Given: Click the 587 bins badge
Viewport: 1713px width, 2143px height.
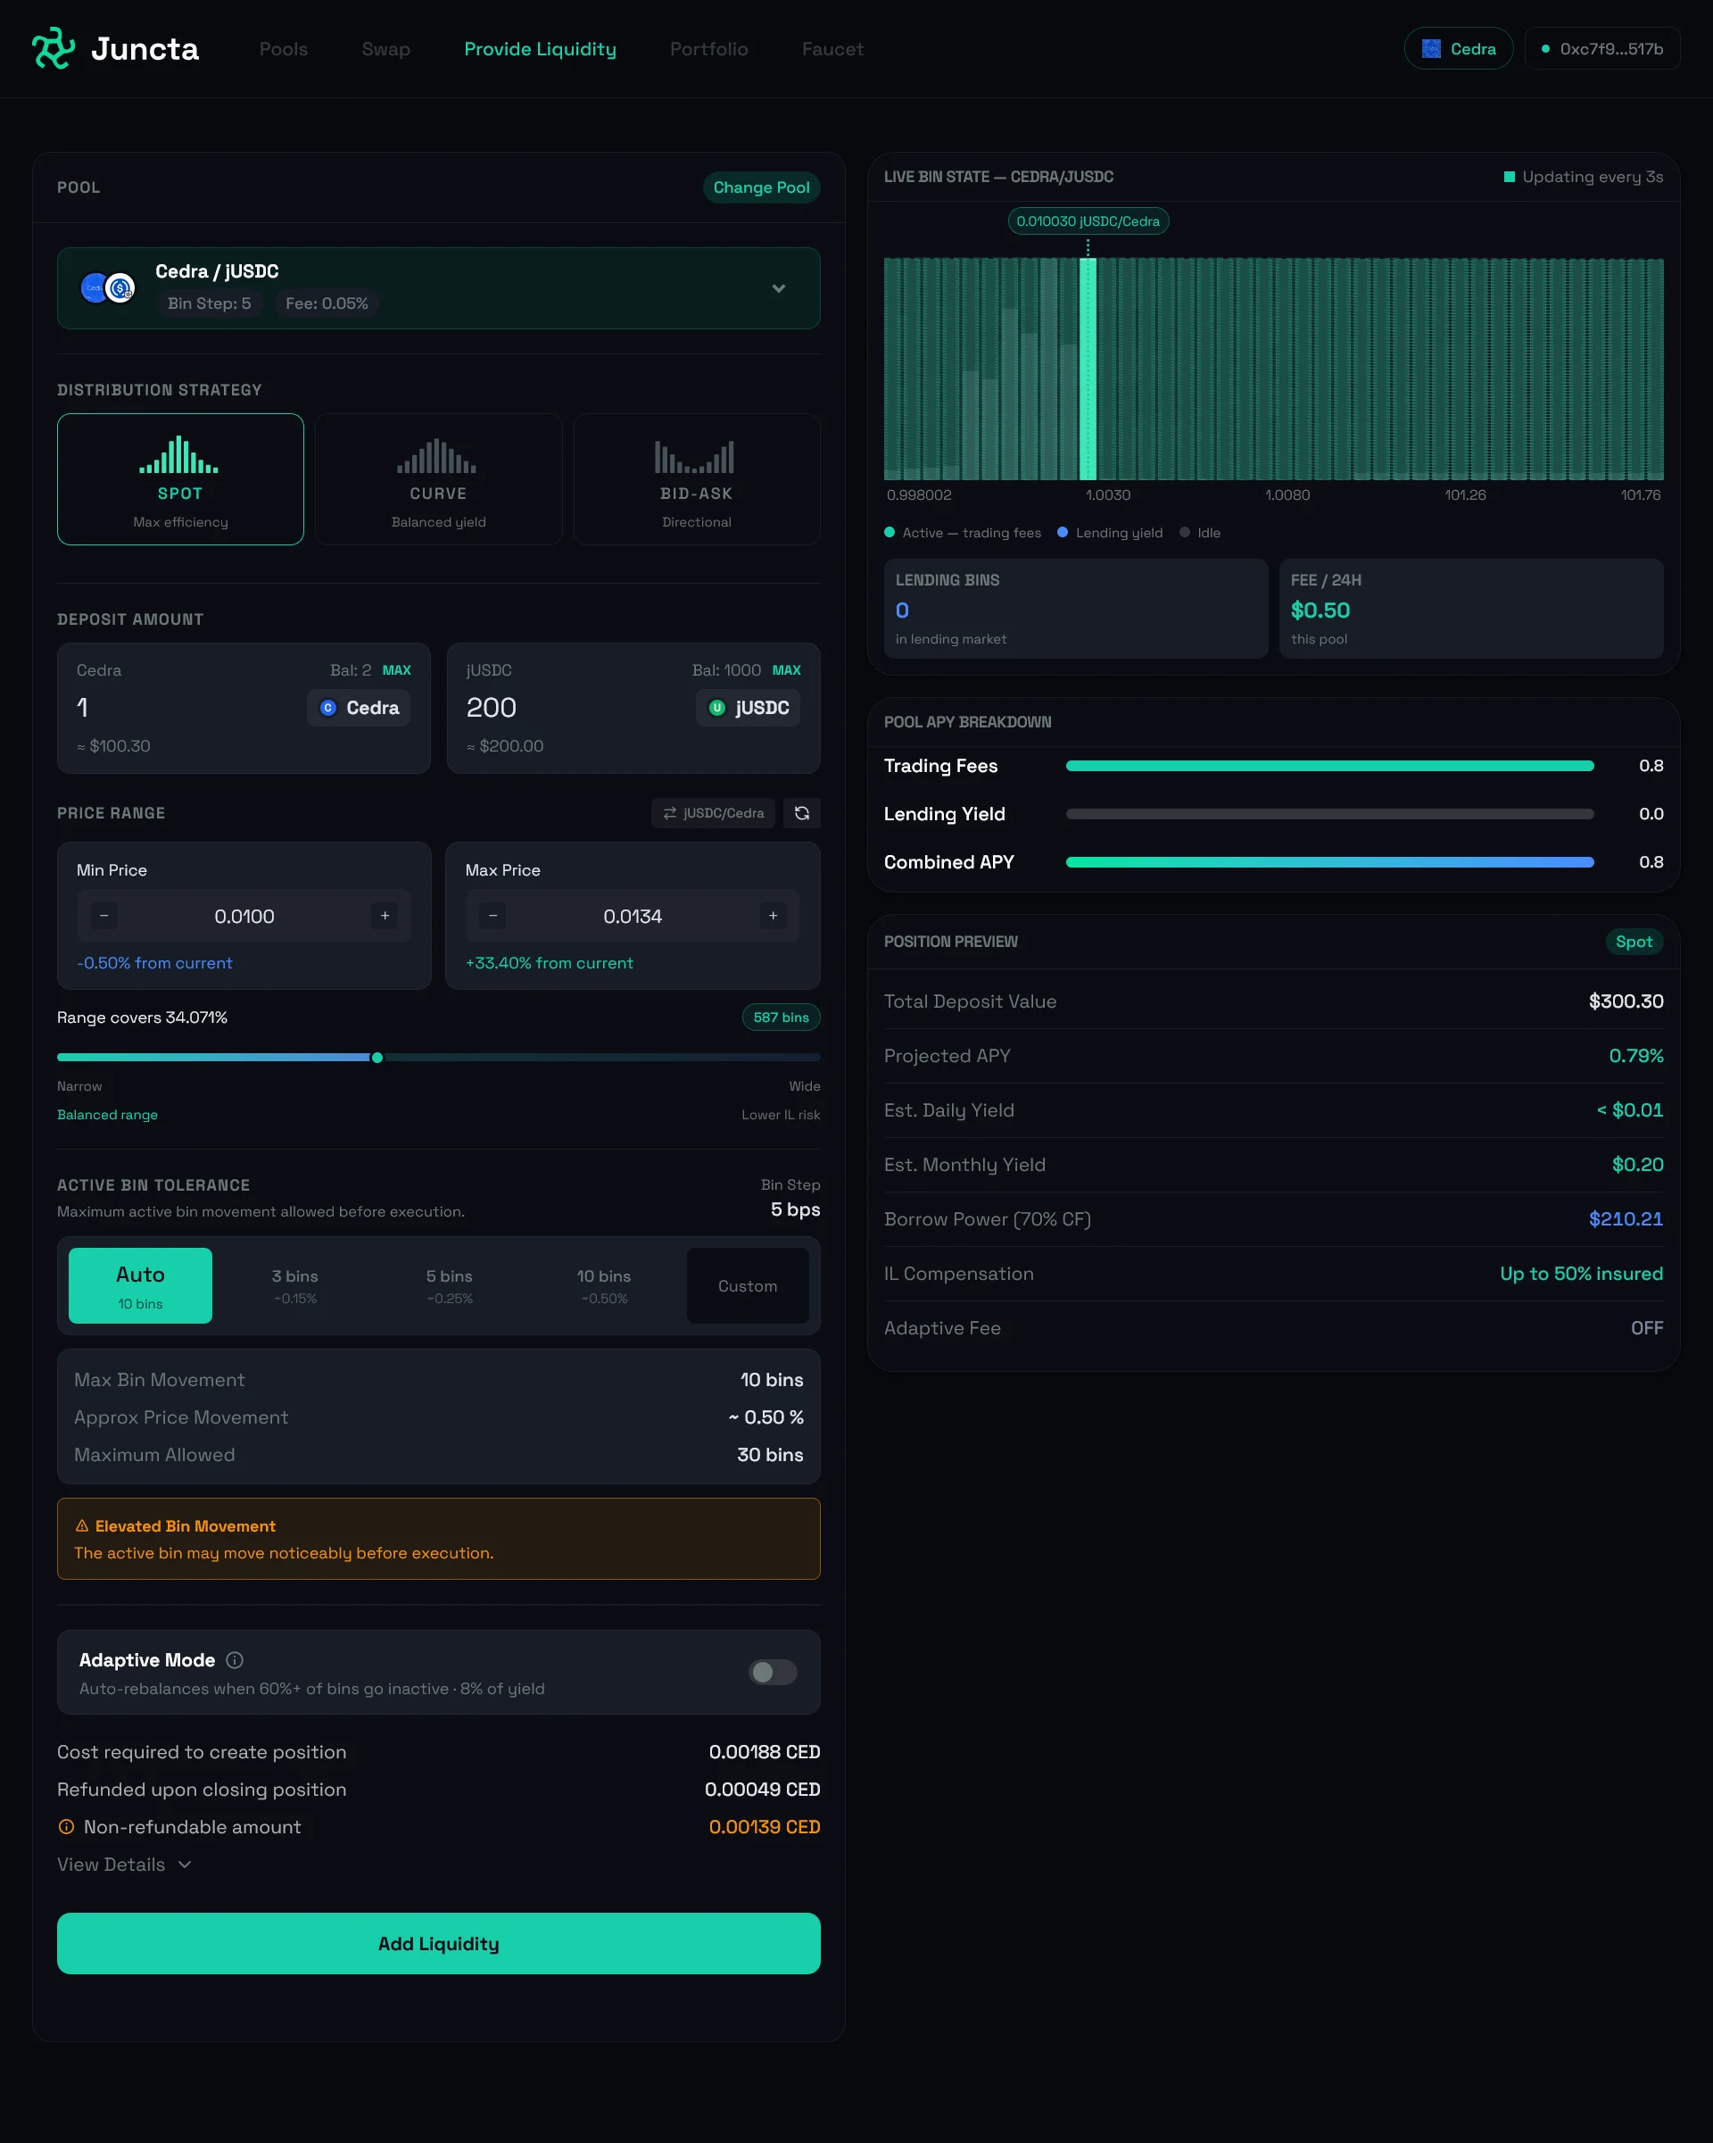Looking at the screenshot, I should click(x=781, y=1017).
